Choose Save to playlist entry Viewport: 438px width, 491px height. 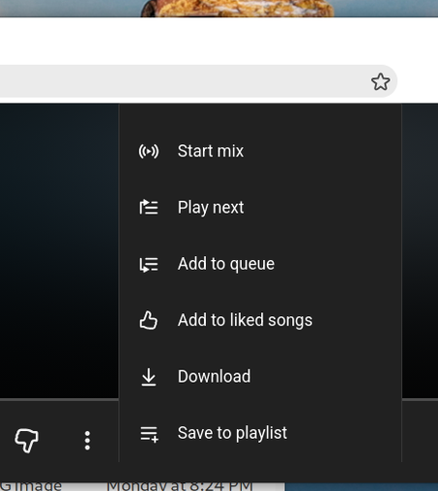(x=260, y=433)
